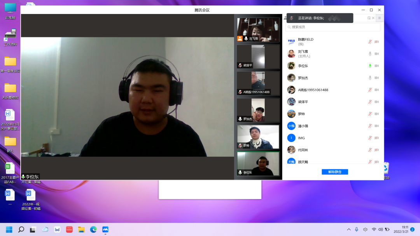Image resolution: width=420 pixels, height=236 pixels.
Task: Click the muted mic icon for 罗帅
Action: [370, 114]
